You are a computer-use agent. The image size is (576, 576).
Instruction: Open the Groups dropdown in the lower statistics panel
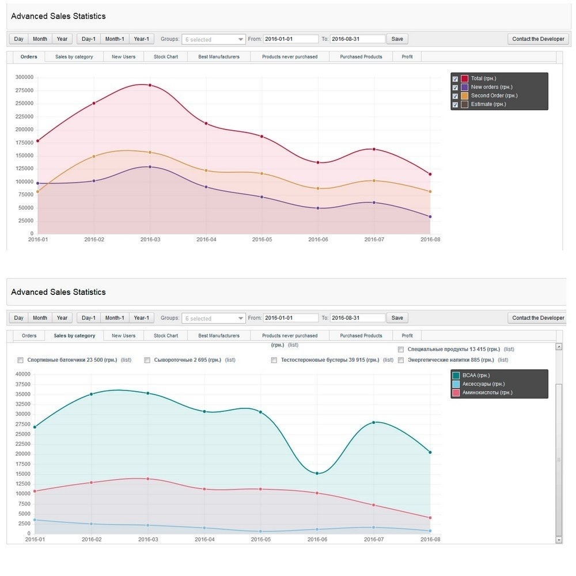tap(214, 319)
